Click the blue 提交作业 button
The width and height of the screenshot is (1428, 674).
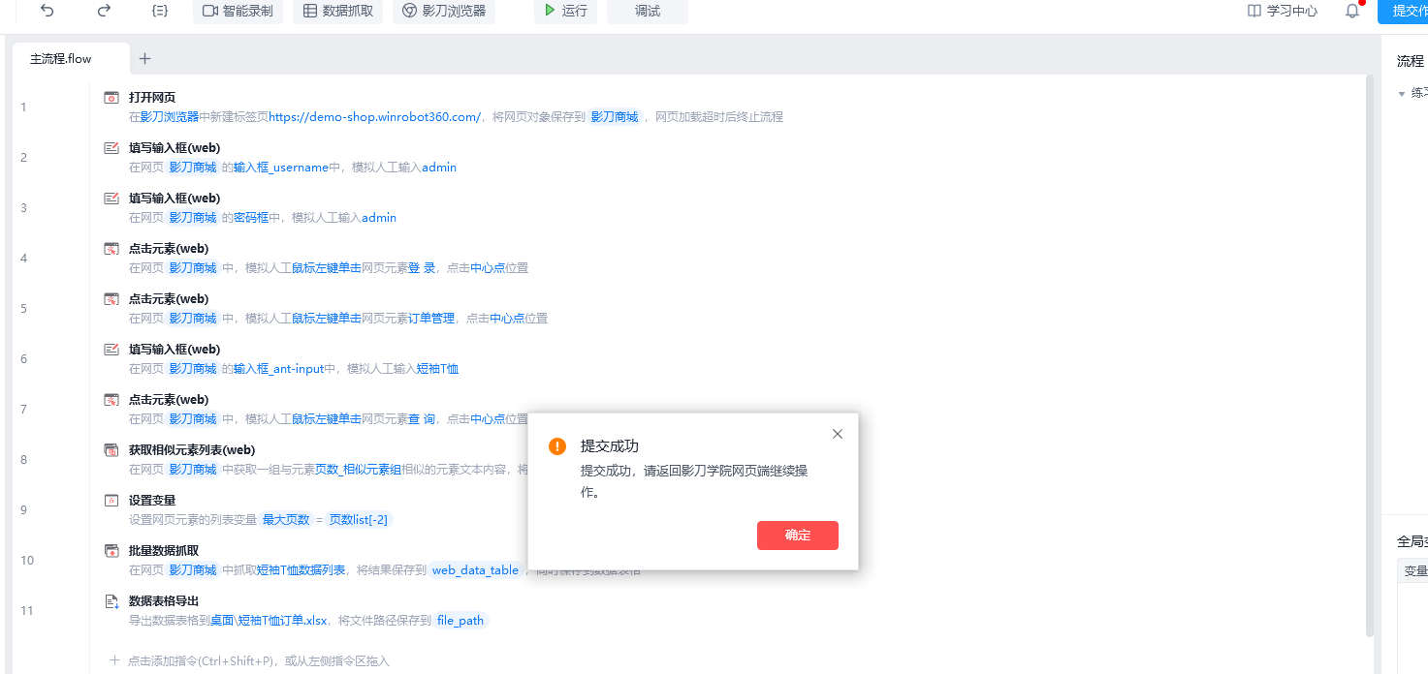point(1403,11)
